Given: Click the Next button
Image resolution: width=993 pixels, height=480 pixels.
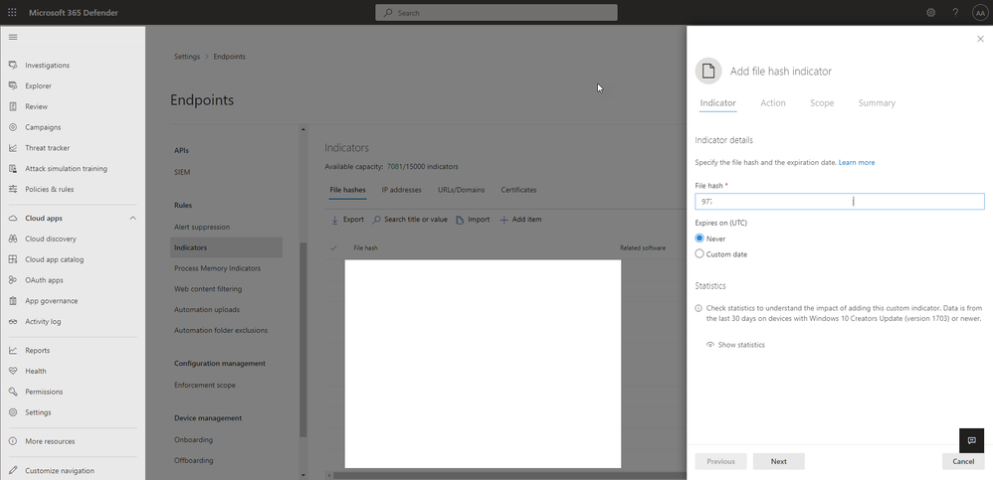Looking at the screenshot, I should click(778, 461).
